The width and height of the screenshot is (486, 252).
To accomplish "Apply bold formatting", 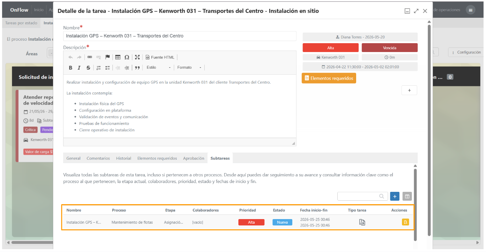I will (x=71, y=68).
